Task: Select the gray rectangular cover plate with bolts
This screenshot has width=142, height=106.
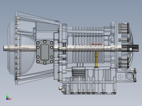Action: pyautogui.click(x=45, y=52)
